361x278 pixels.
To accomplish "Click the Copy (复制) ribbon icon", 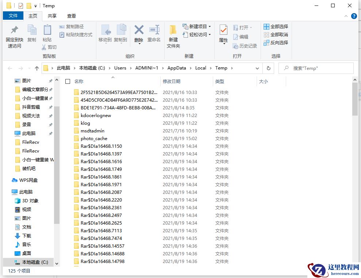I will [x=32, y=33].
